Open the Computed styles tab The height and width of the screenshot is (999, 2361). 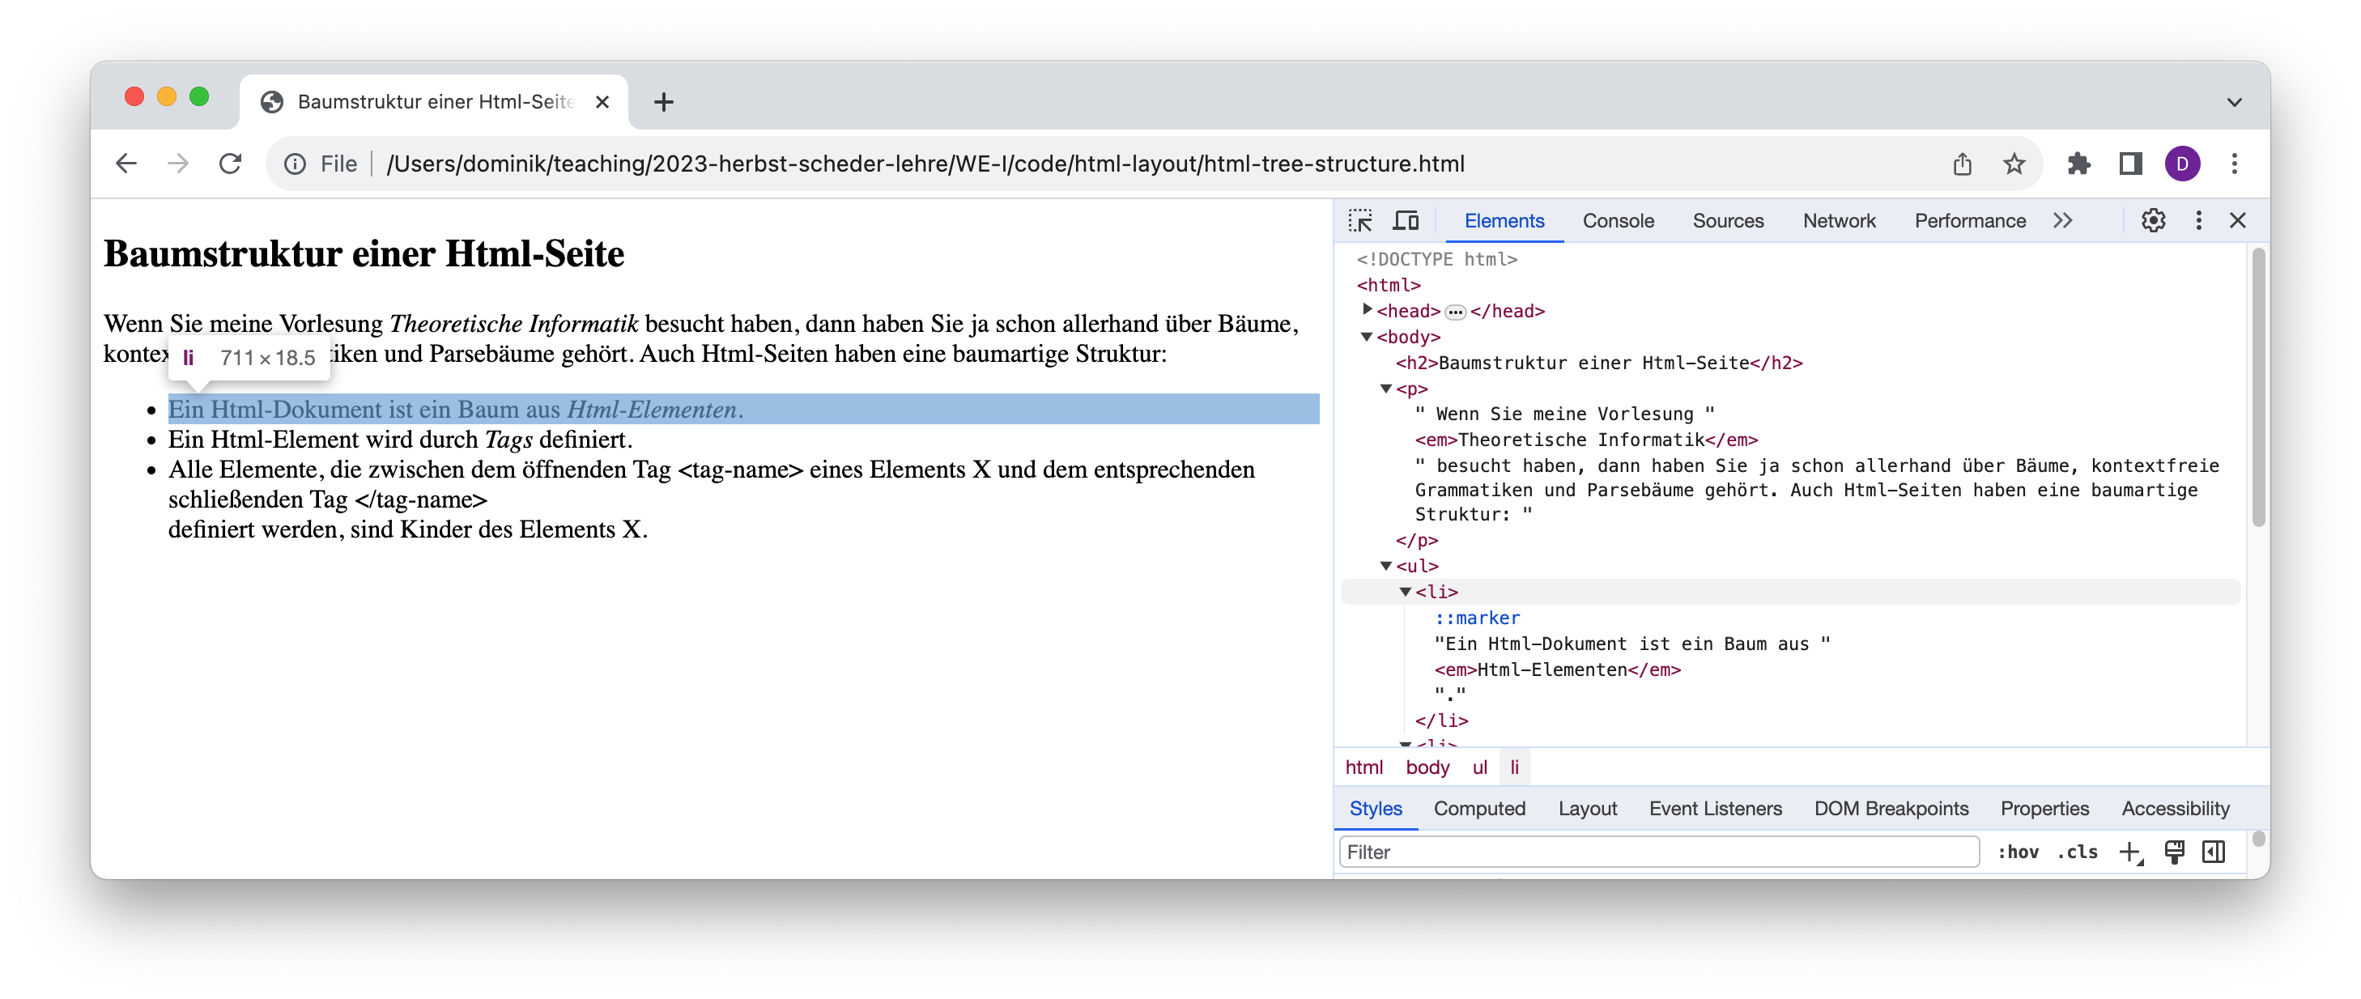tap(1478, 809)
